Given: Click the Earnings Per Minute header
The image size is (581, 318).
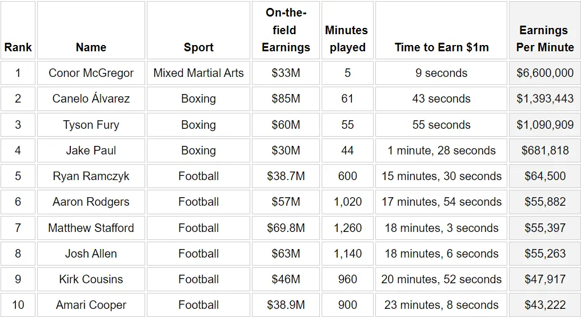Looking at the screenshot, I should click(x=544, y=39).
